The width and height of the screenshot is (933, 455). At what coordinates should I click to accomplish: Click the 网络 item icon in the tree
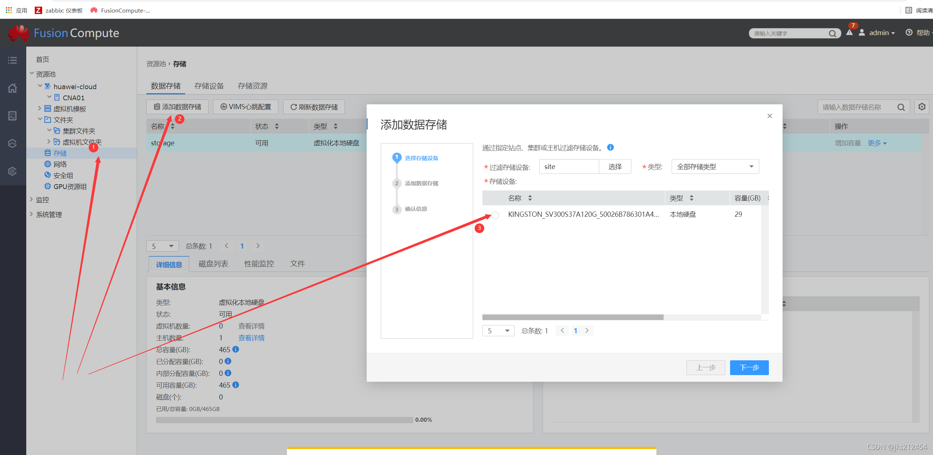(x=48, y=164)
